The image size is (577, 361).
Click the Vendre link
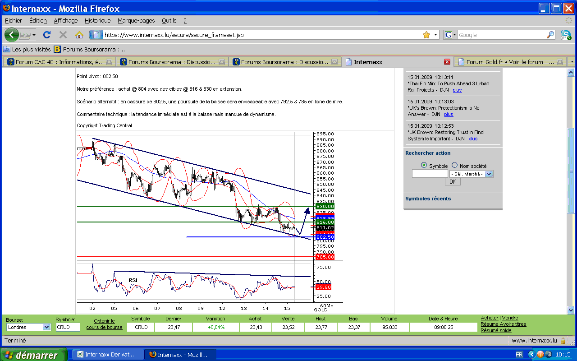(510, 318)
